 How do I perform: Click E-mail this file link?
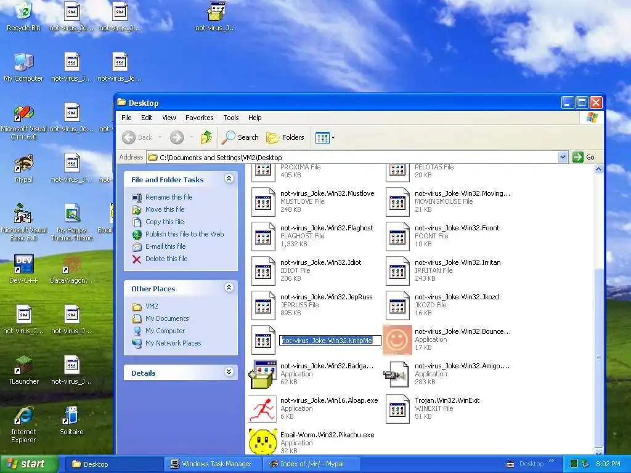pyautogui.click(x=165, y=246)
